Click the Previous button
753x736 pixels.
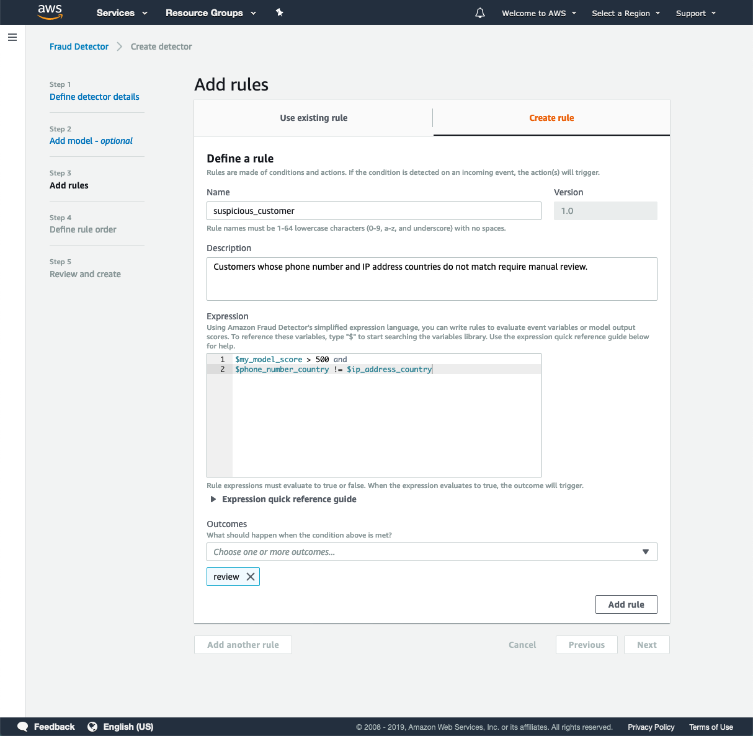[x=587, y=645]
